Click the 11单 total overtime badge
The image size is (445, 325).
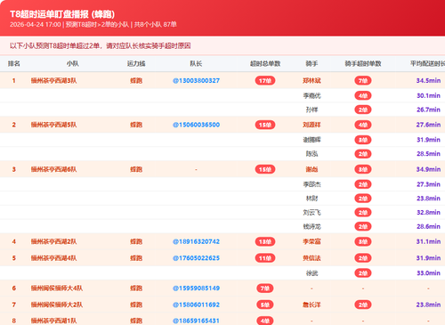coord(265,258)
